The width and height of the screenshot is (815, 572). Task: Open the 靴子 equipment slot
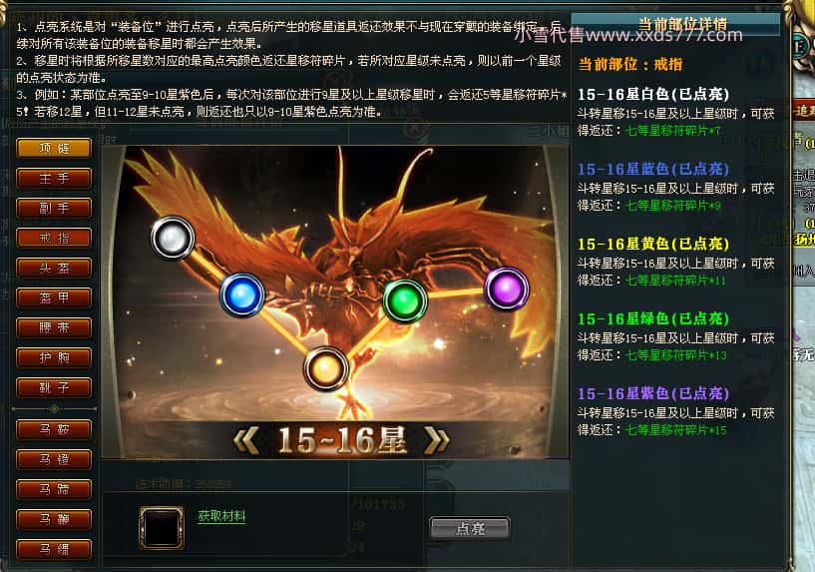tap(54, 387)
